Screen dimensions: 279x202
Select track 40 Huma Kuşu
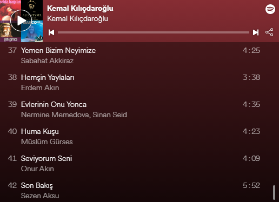tap(134, 137)
